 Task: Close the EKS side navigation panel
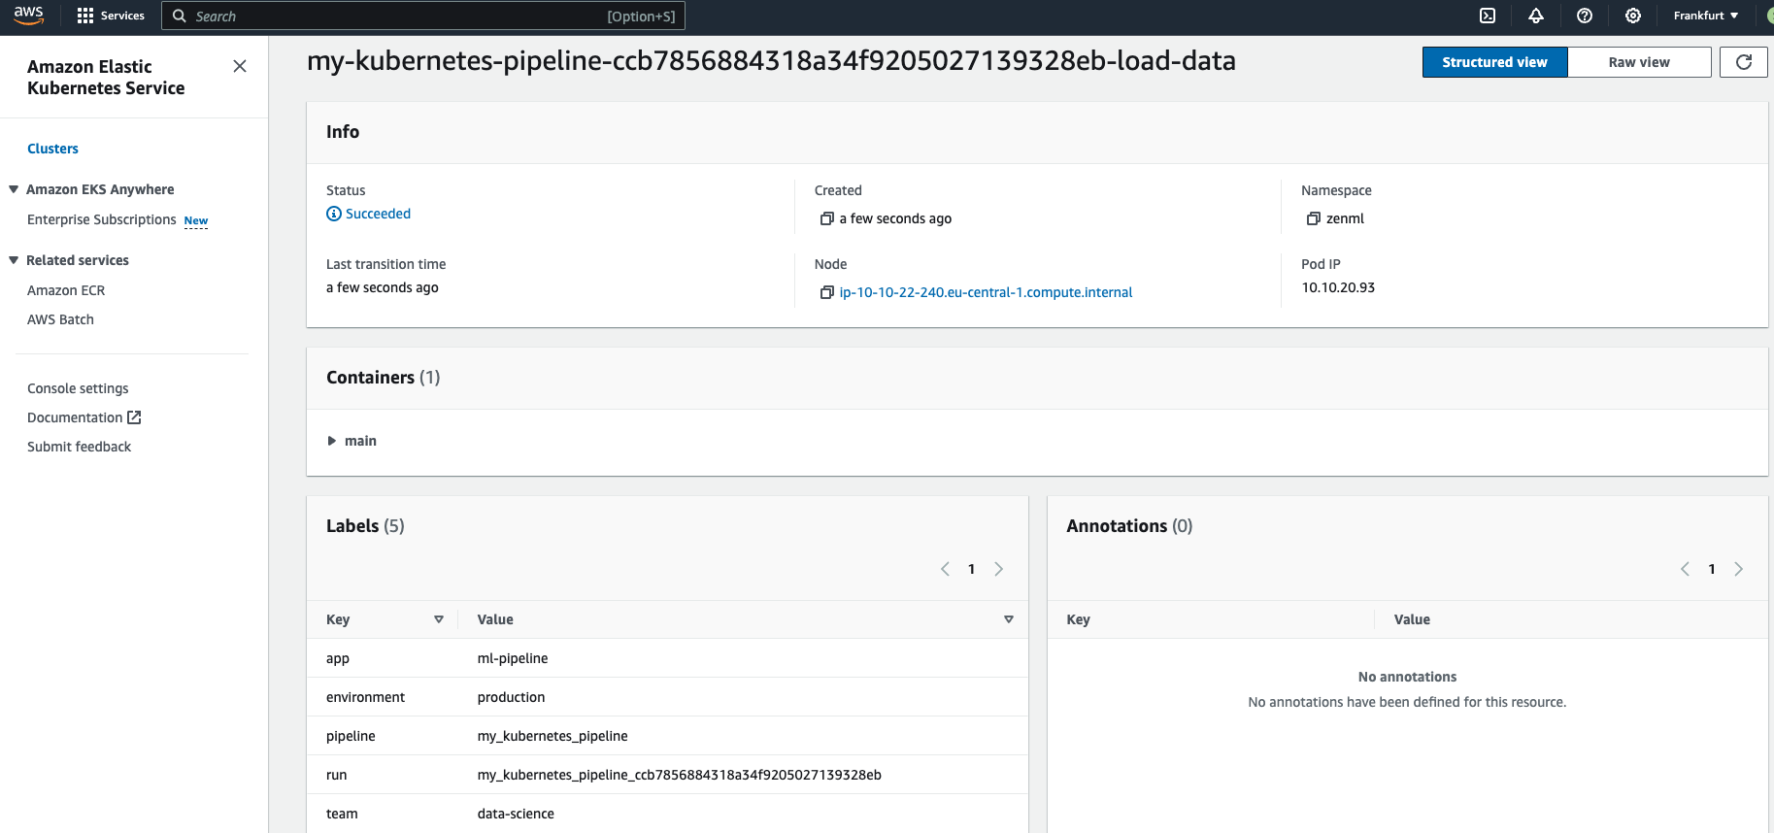(240, 66)
